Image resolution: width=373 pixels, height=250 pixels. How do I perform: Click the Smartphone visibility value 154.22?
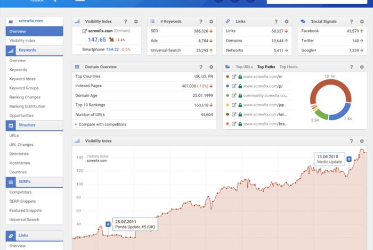pyautogui.click(x=112, y=49)
